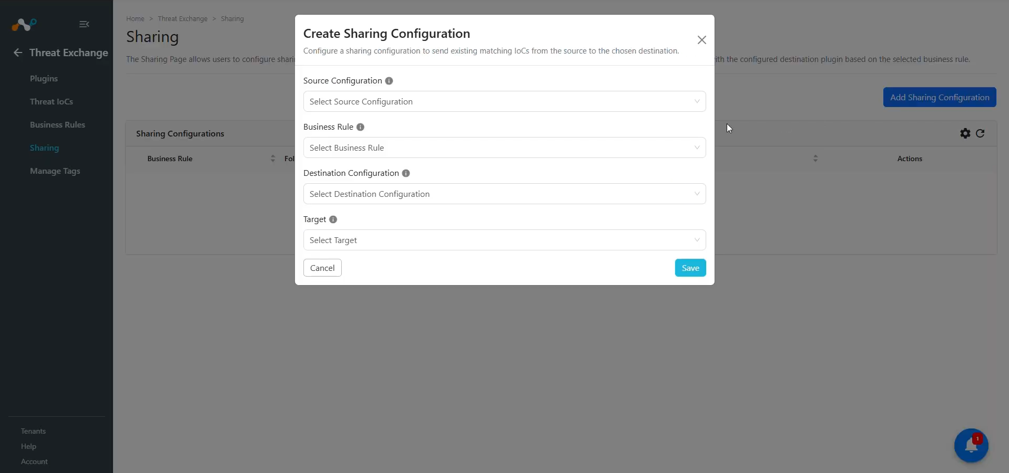Expand the Select Target dropdown
The width and height of the screenshot is (1009, 473).
click(x=504, y=240)
